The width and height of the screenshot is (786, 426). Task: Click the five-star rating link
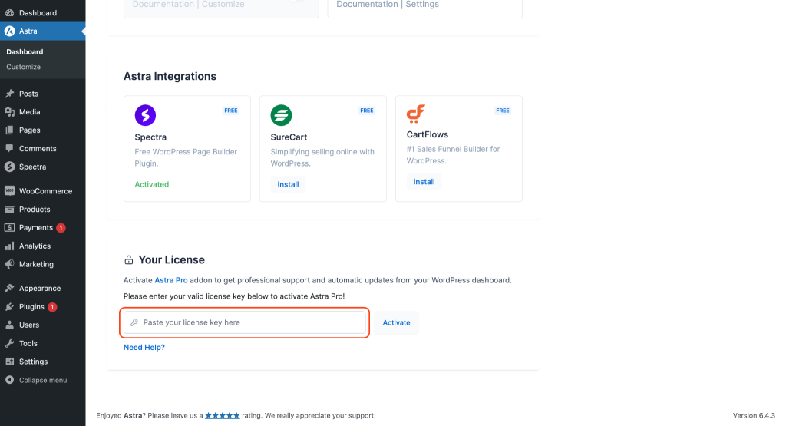(x=222, y=415)
